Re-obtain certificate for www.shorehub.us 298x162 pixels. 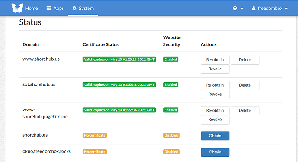pos(215,60)
